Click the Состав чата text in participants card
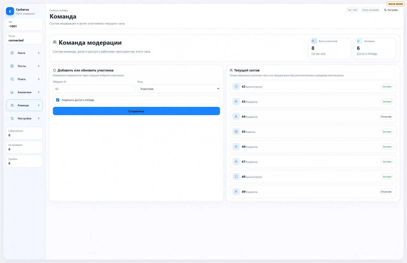407x263 pixels. (x=318, y=54)
